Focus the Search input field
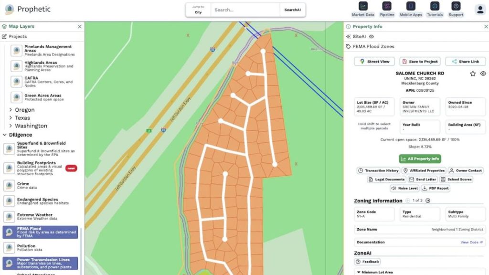Image resolution: width=489 pixels, height=275 pixels. [245, 10]
